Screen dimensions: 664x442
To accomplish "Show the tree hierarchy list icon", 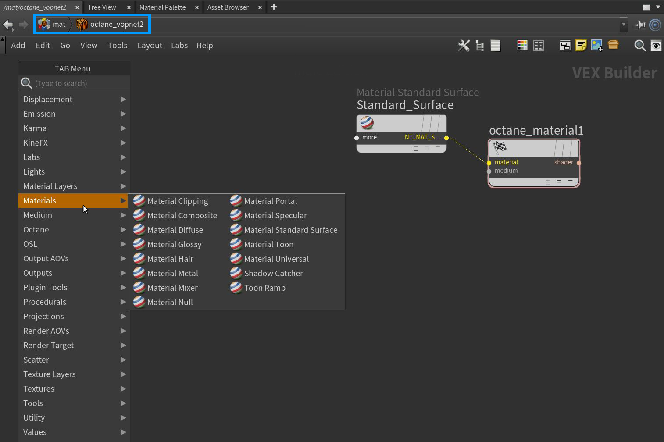I will pos(480,46).
